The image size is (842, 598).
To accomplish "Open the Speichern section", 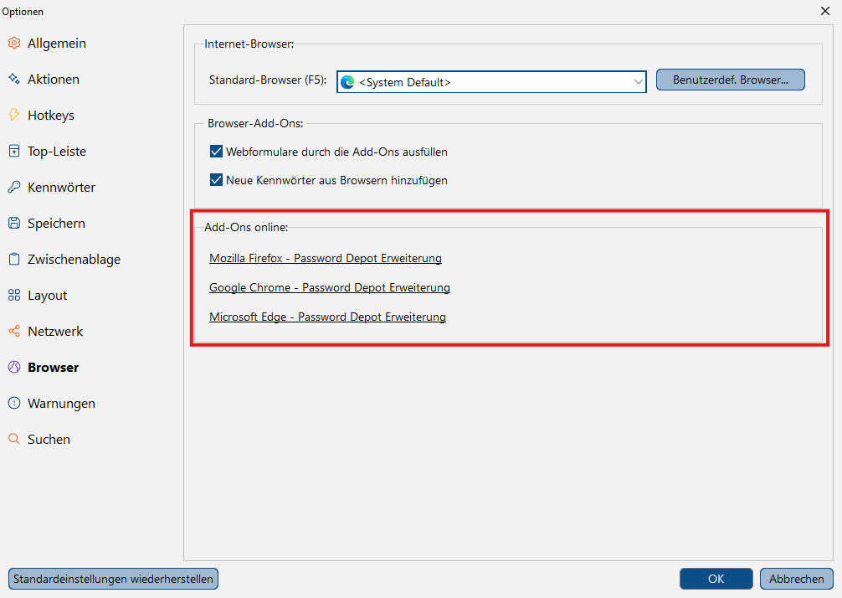I will [56, 223].
